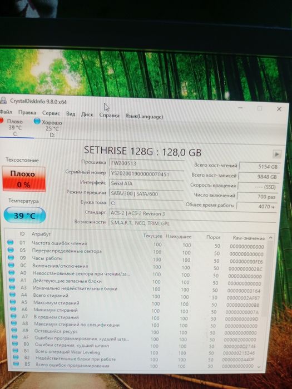The width and height of the screenshot is (292, 389).
Task: Close the CrystalDiskInfo window
Action: [x=279, y=109]
